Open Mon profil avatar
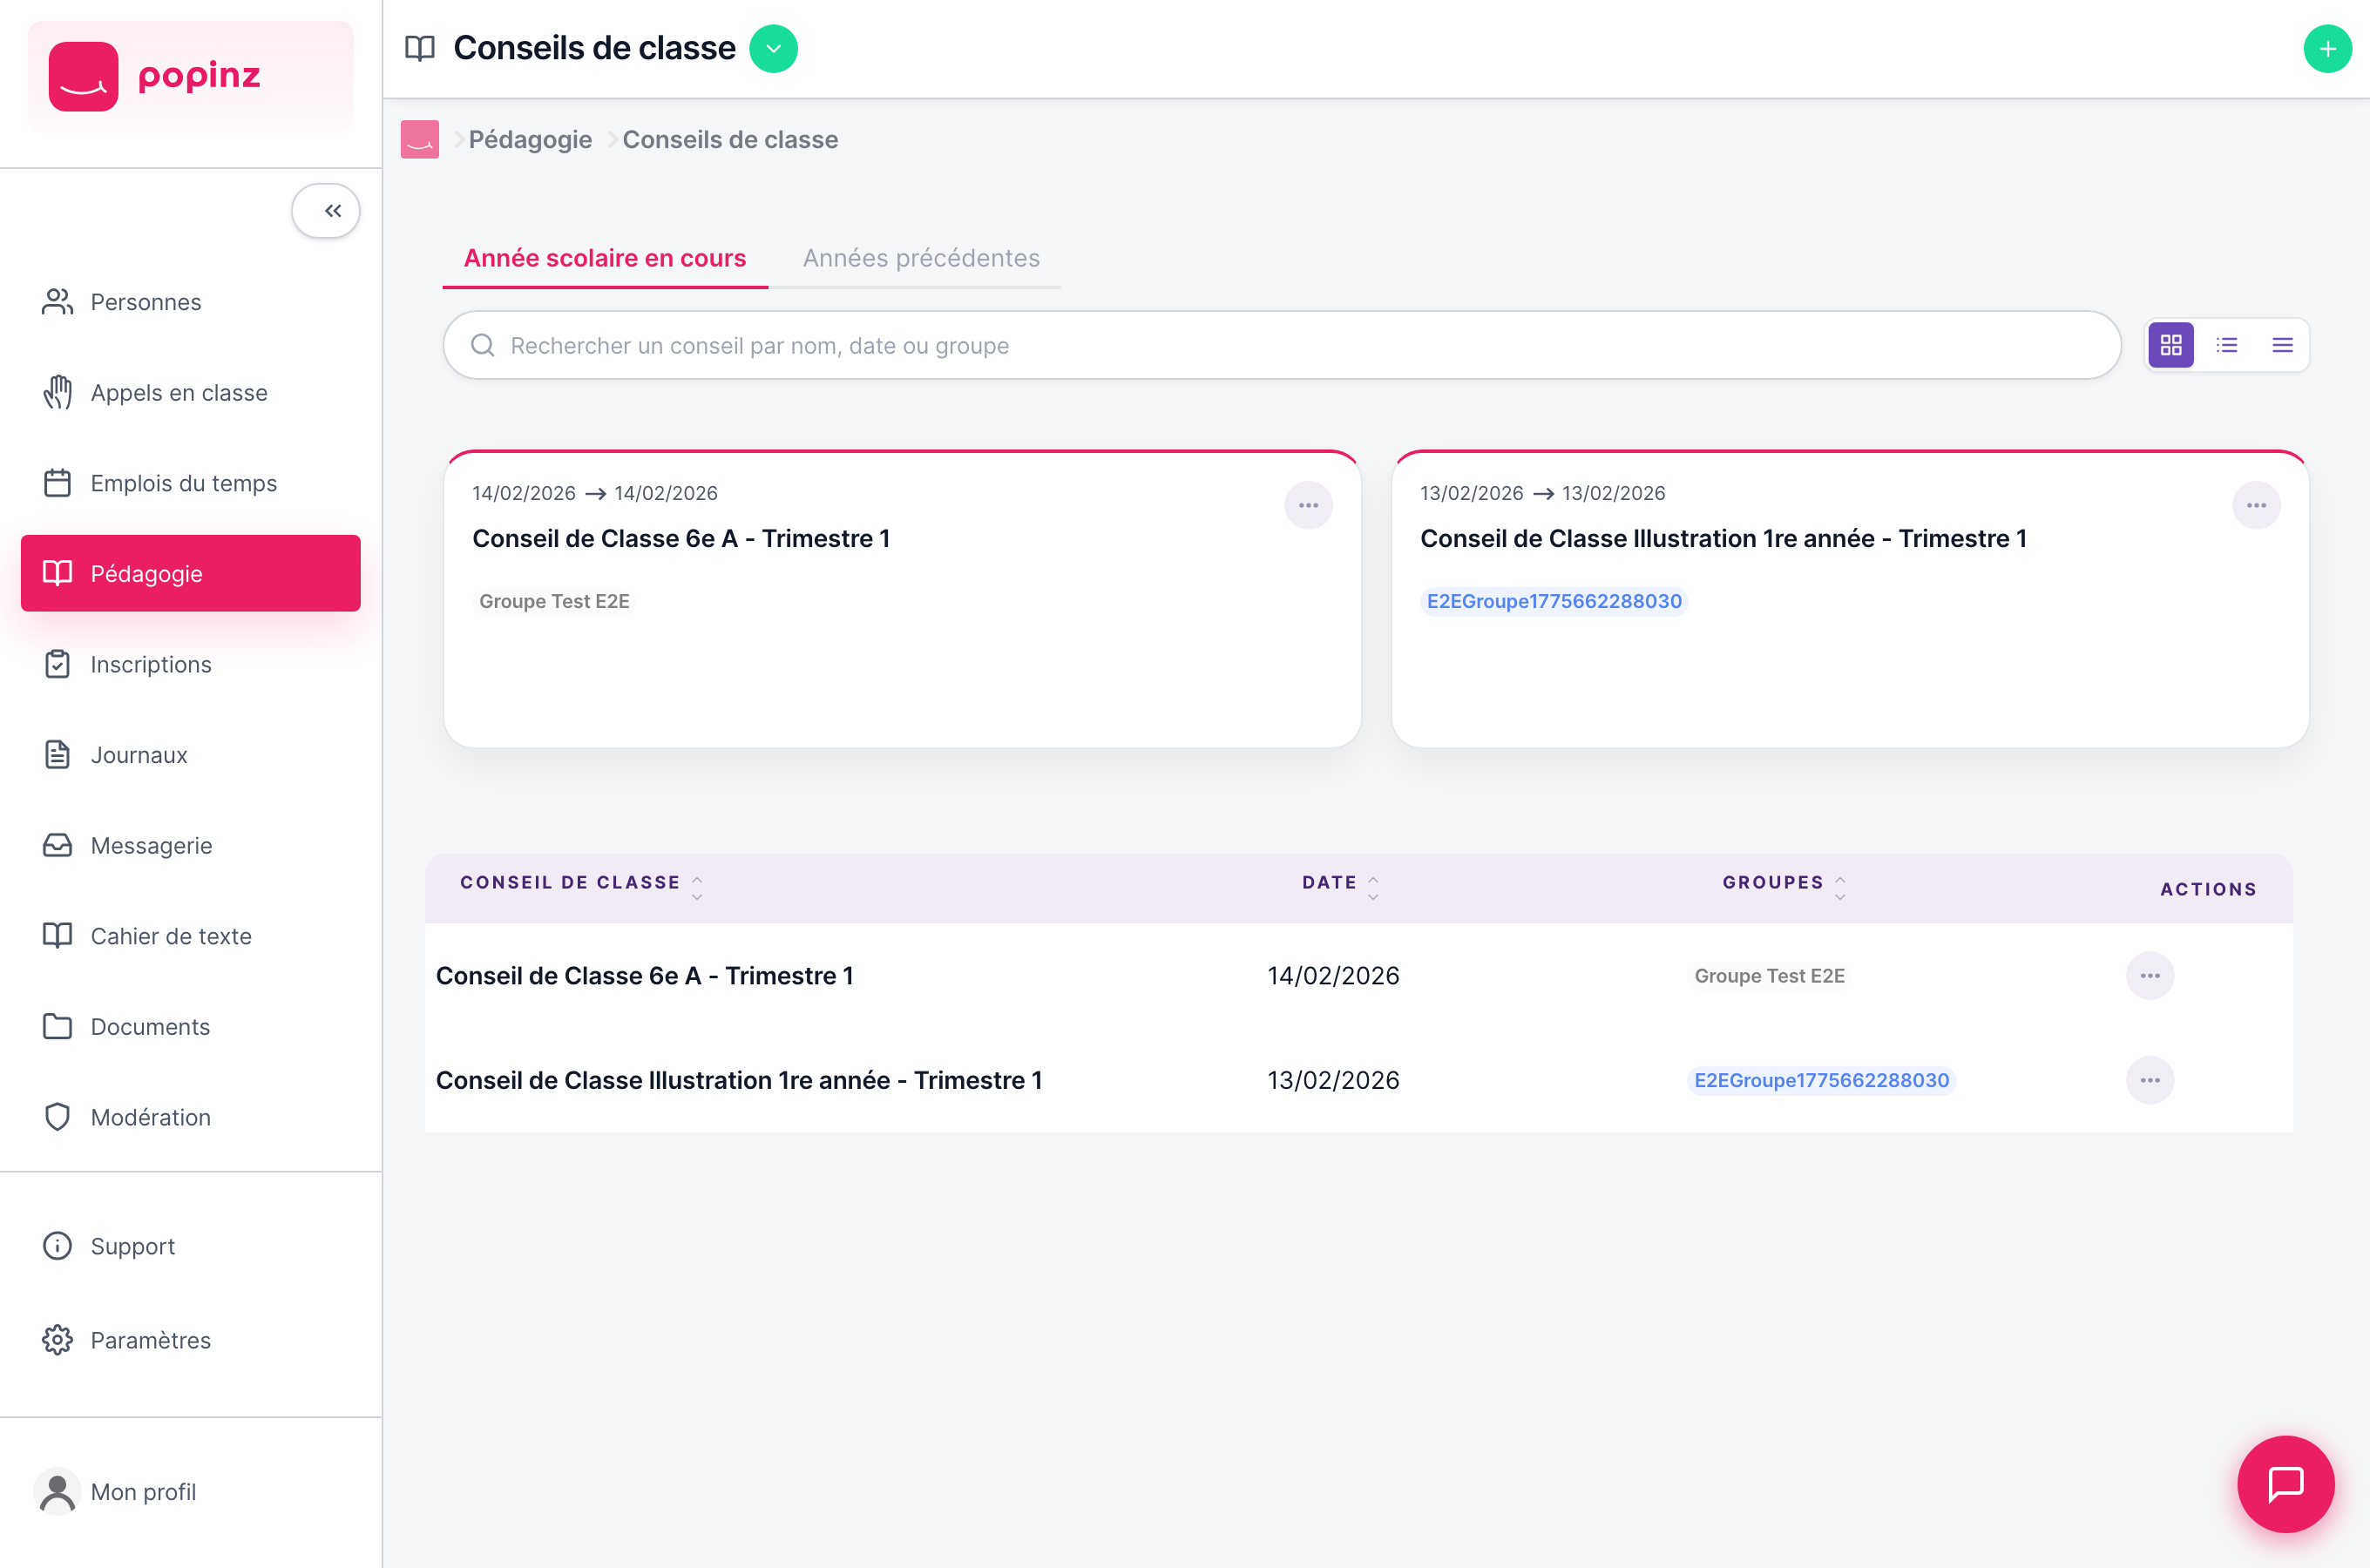This screenshot has width=2370, height=1568. click(57, 1492)
